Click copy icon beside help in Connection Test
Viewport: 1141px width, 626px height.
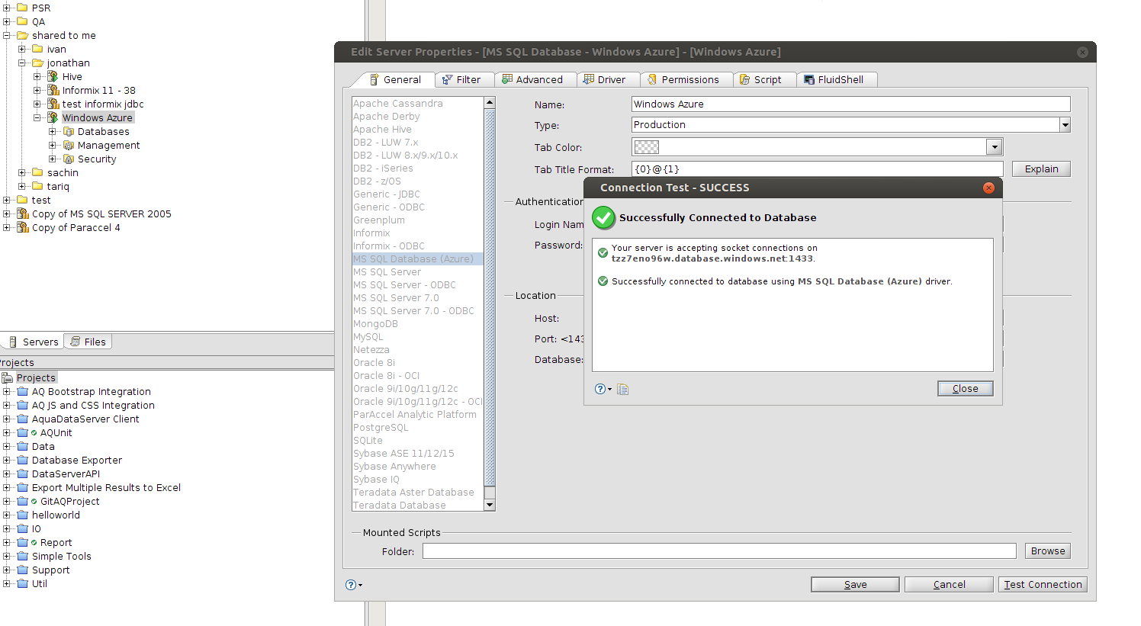click(622, 389)
